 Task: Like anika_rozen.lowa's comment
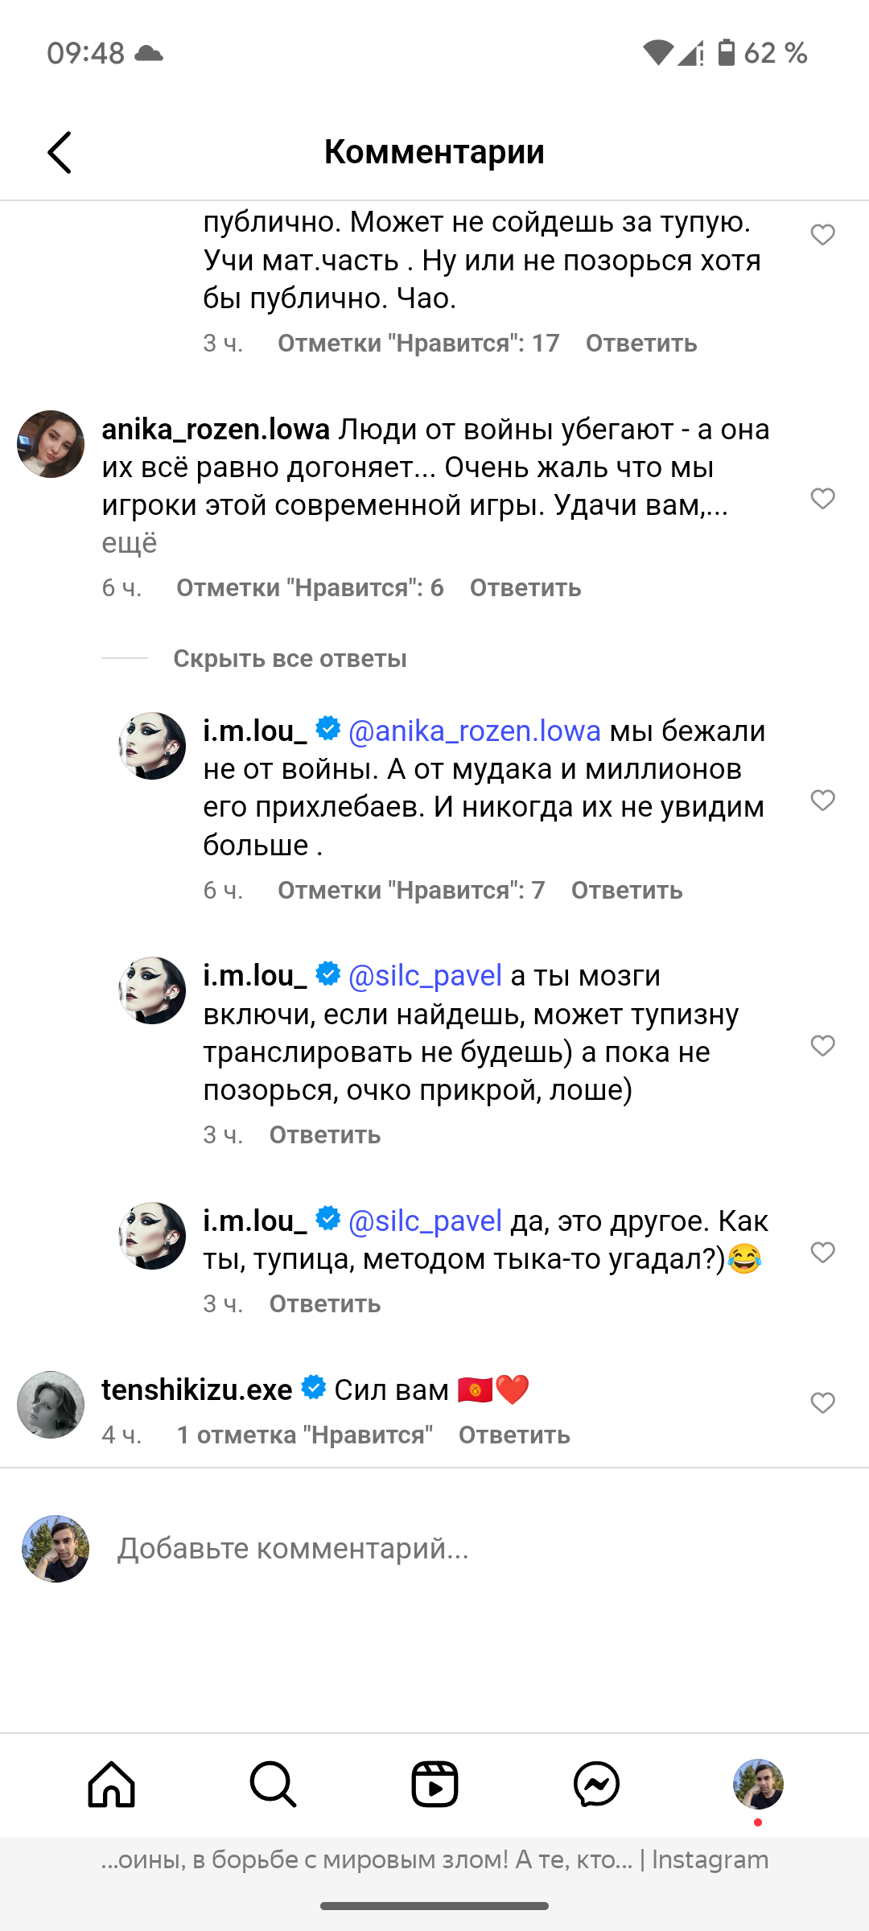[x=822, y=499]
